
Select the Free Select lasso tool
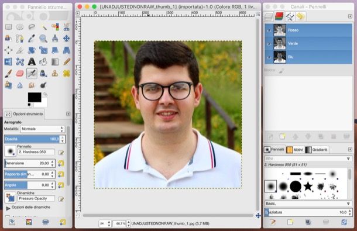(32, 27)
